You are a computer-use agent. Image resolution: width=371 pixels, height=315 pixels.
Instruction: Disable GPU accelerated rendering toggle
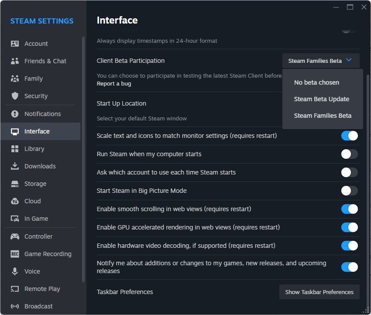click(349, 227)
